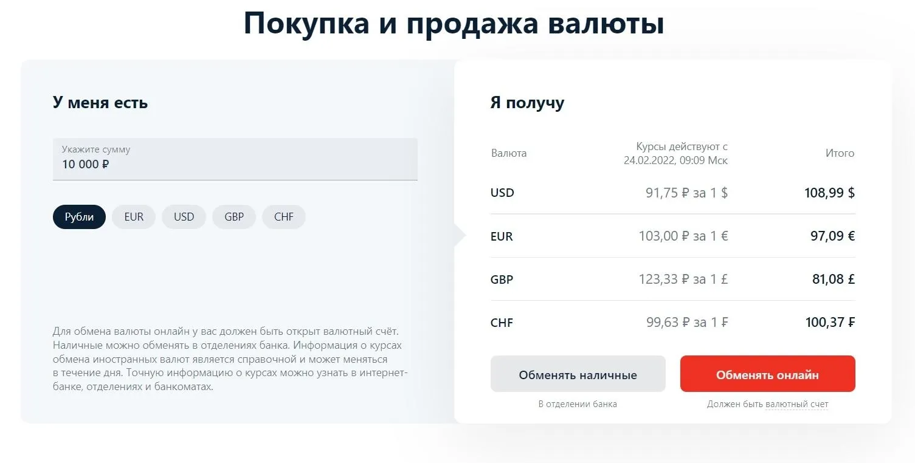915x463 pixels.
Task: Choose the EUR currency chip
Action: (x=134, y=217)
